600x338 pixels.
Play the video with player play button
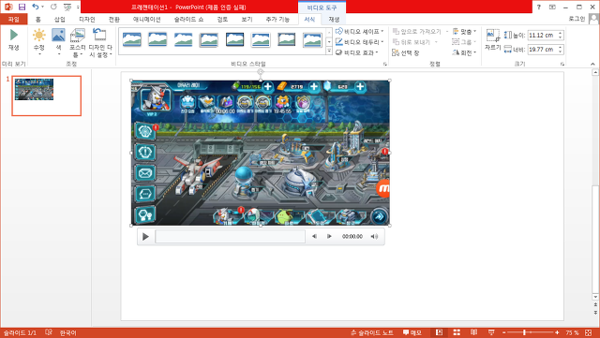coord(145,237)
